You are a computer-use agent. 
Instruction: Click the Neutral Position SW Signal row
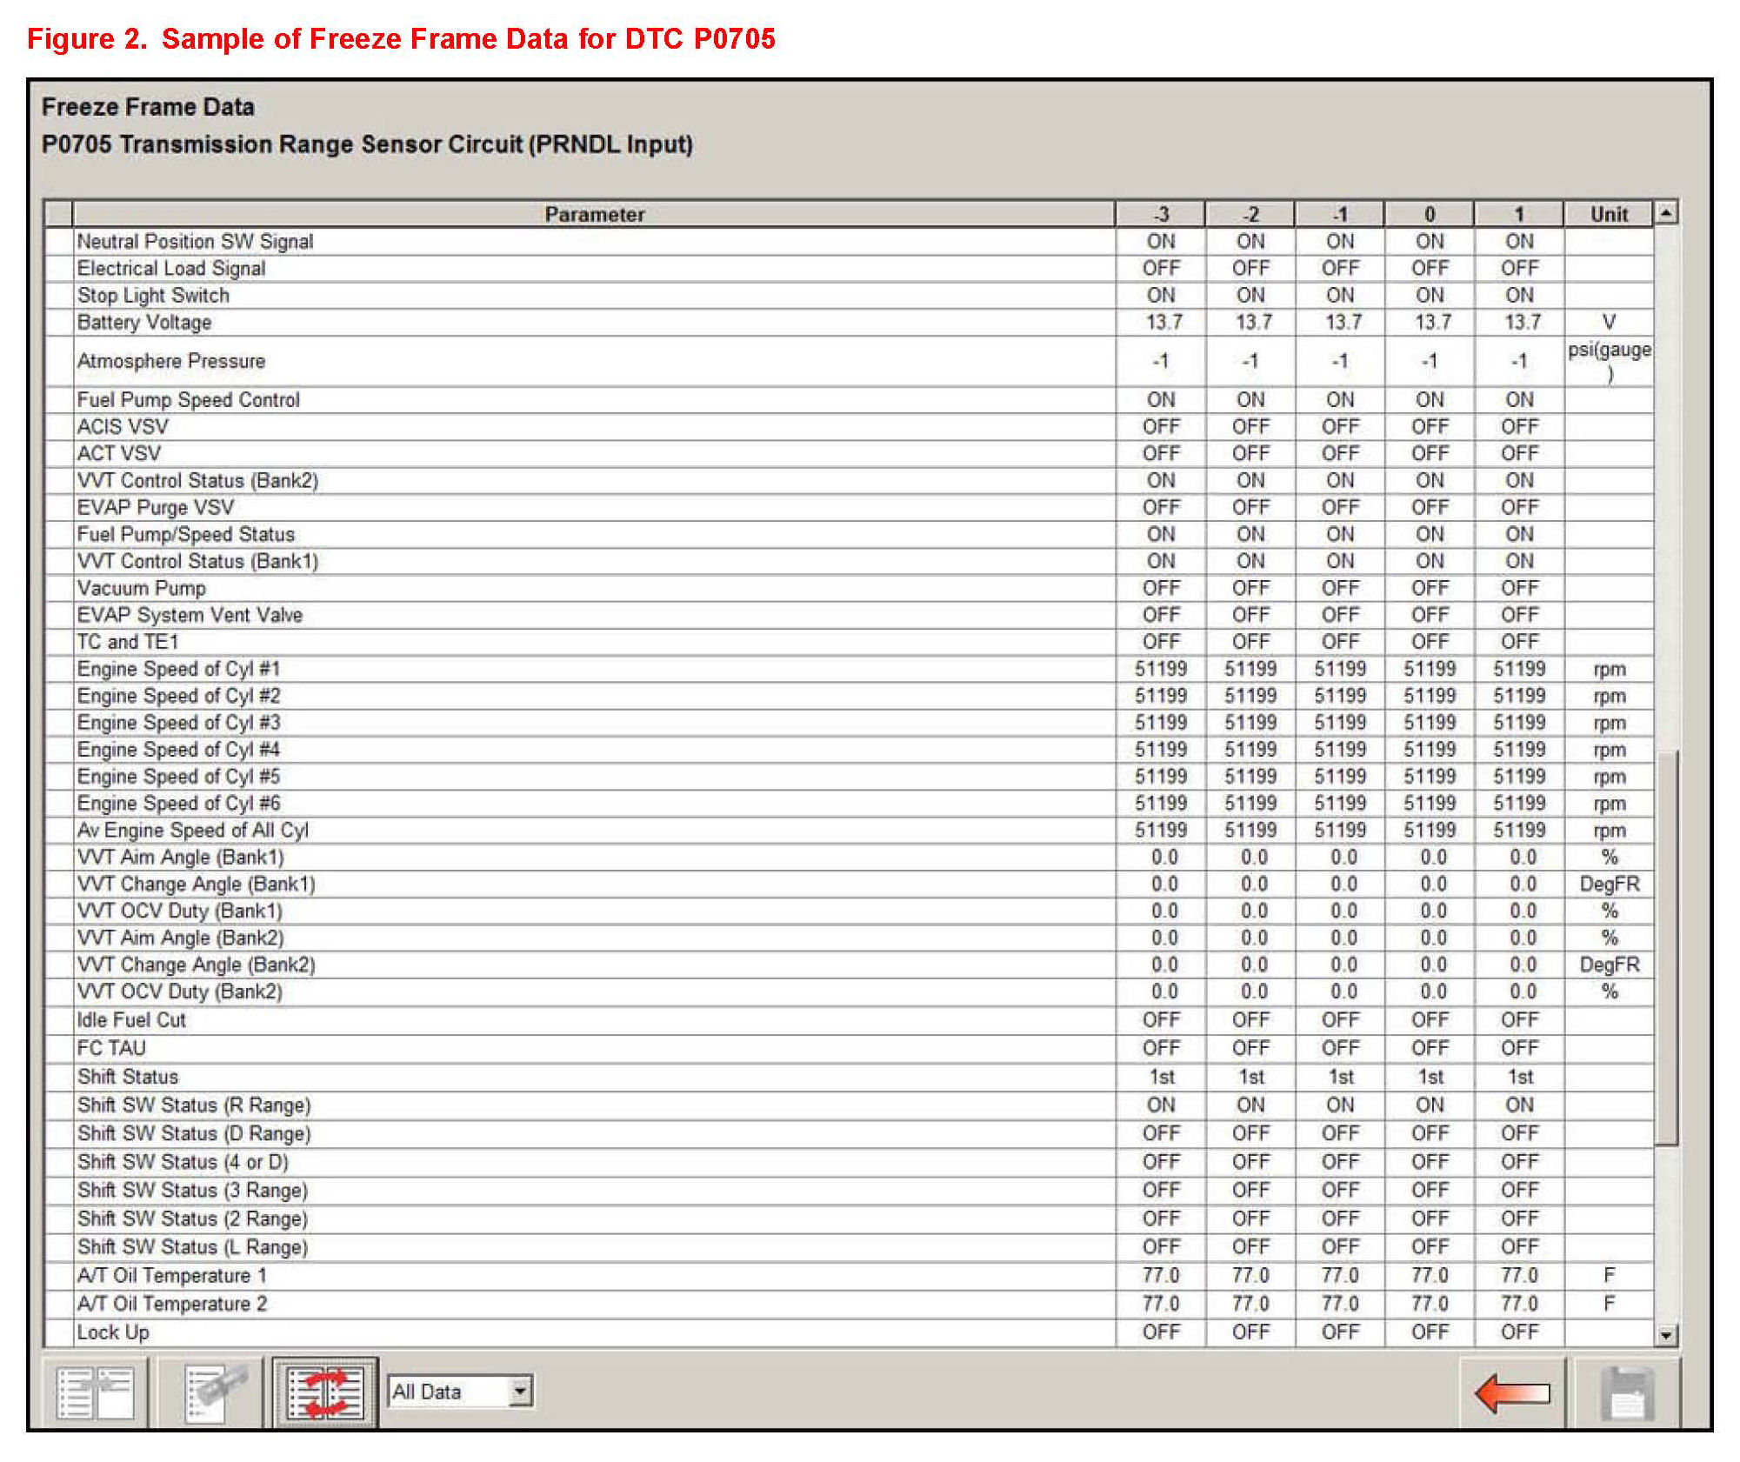[x=195, y=242]
